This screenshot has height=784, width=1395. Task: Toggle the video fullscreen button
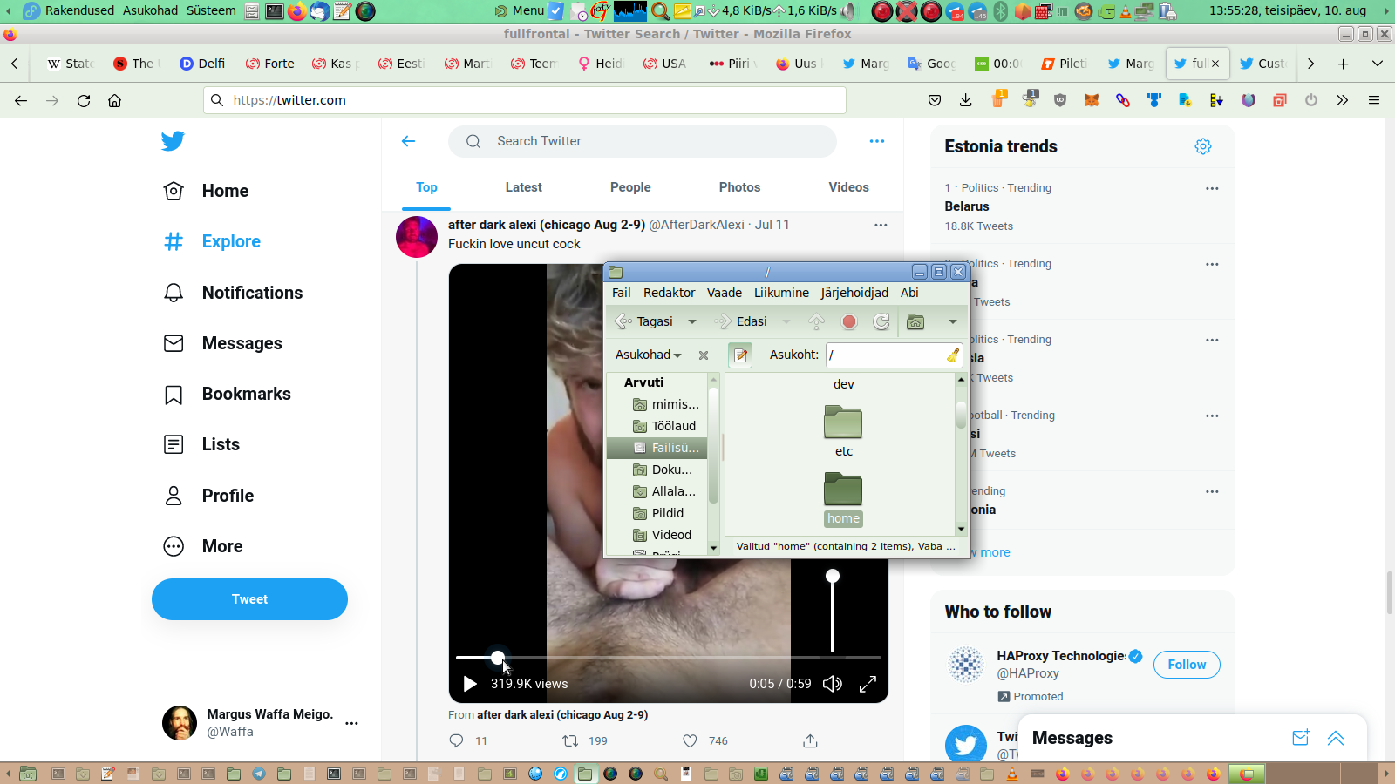(868, 684)
